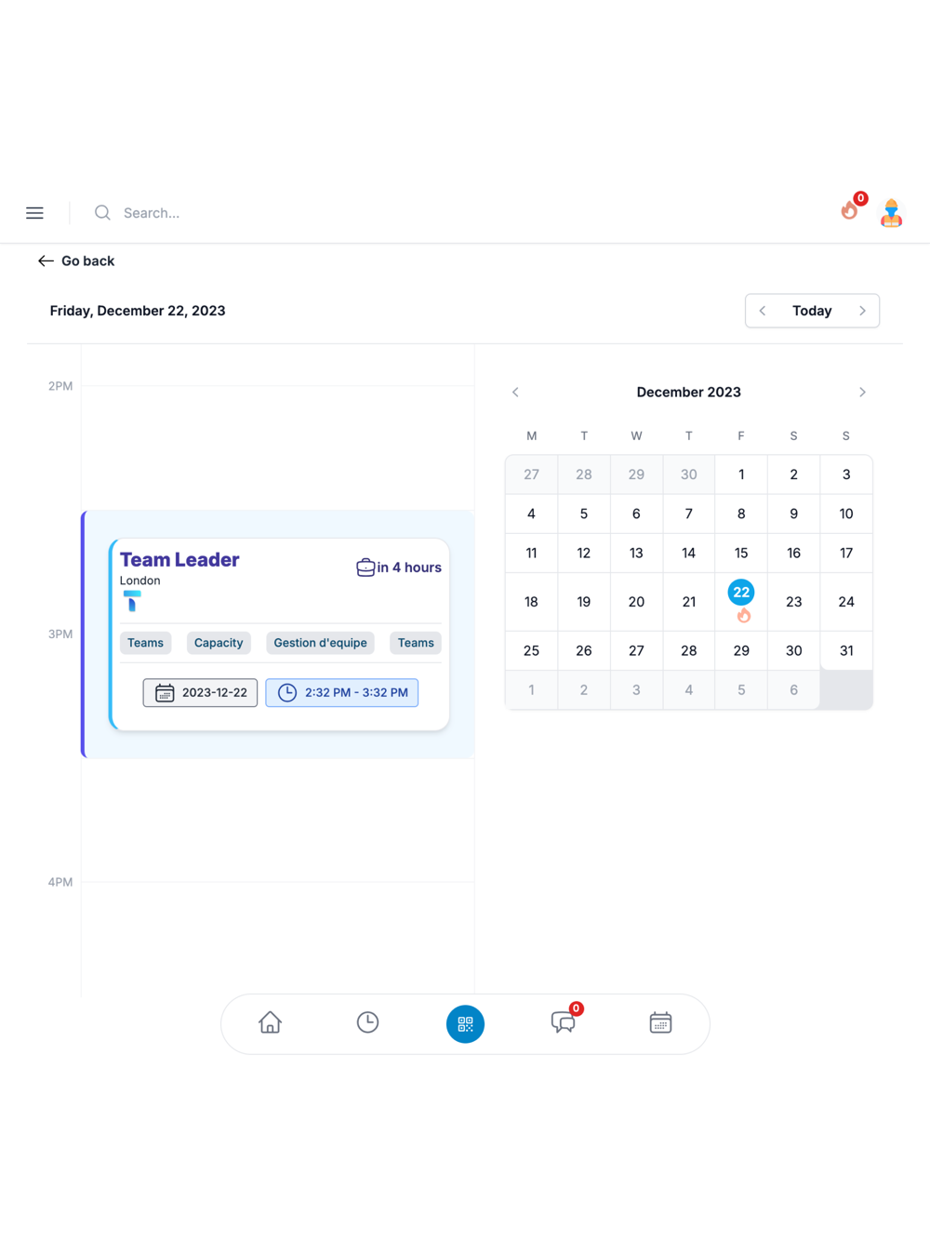Select December 1 in calendar
Screen dimensions: 930x1241
[741, 474]
